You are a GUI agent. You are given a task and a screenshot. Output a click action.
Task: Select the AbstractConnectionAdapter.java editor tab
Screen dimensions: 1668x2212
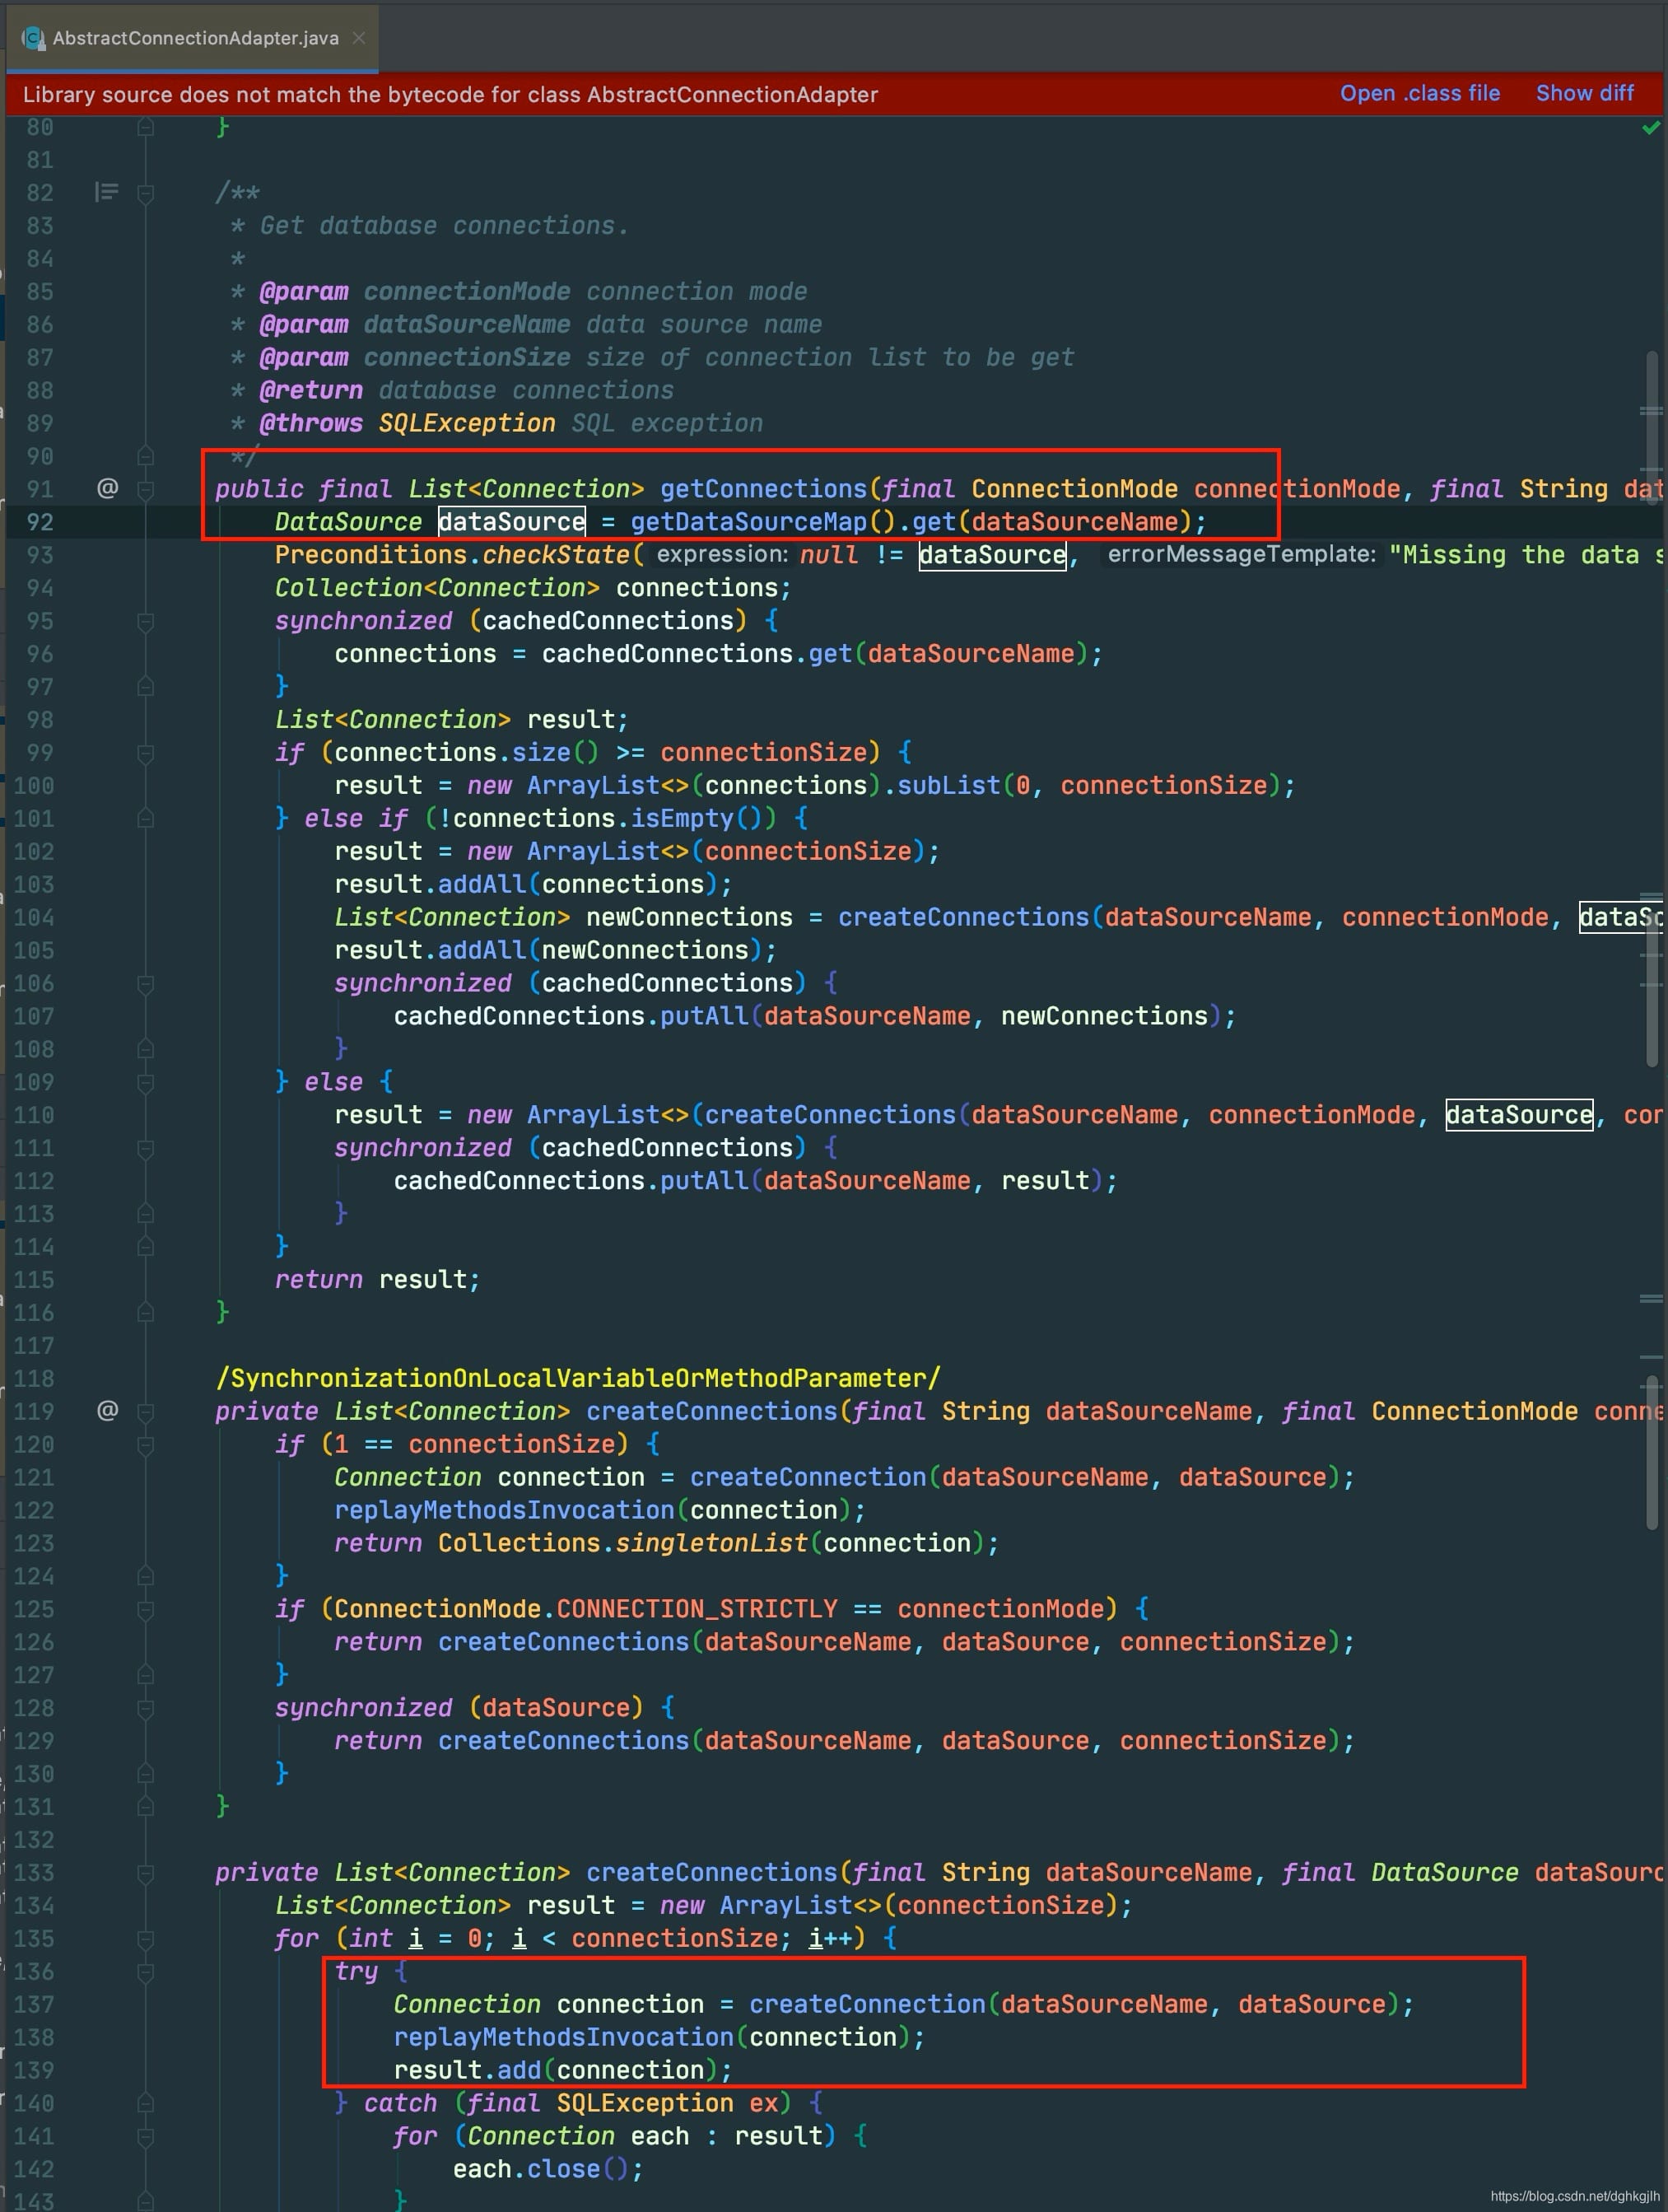point(192,38)
